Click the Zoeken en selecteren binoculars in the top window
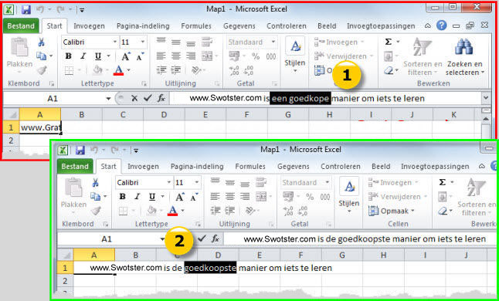 [463, 46]
